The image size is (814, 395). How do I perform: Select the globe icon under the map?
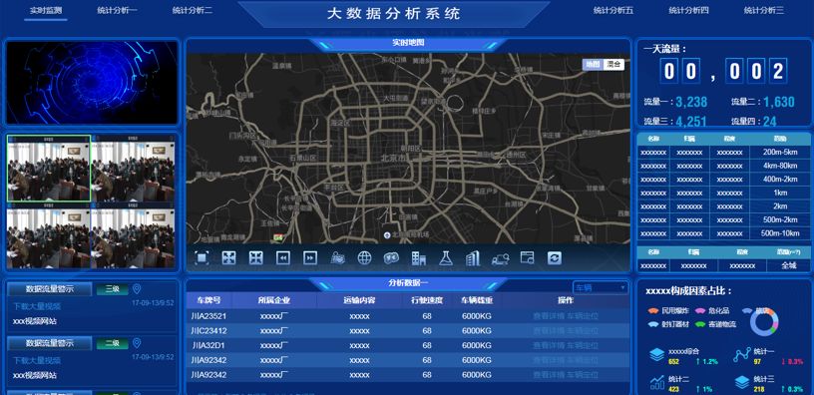(364, 258)
